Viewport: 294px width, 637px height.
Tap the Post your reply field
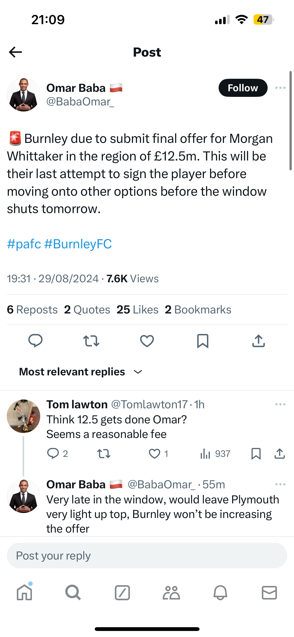coord(147,555)
